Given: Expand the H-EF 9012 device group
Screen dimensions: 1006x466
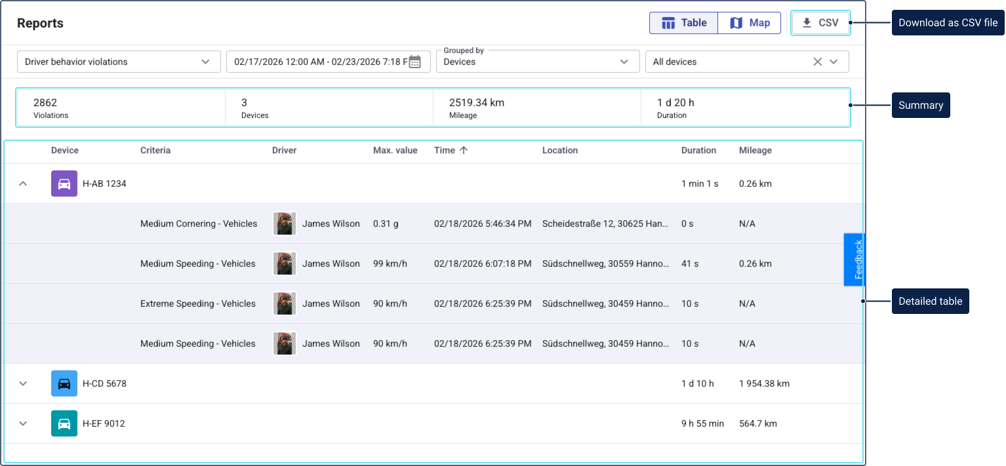Looking at the screenshot, I should 23,423.
